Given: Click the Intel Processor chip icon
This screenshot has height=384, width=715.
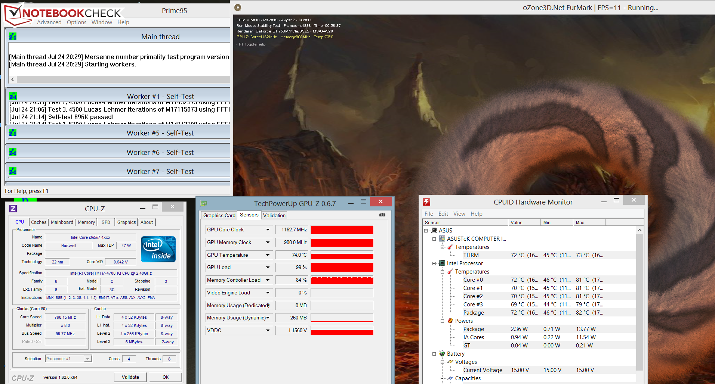Looking at the screenshot, I should [442, 263].
